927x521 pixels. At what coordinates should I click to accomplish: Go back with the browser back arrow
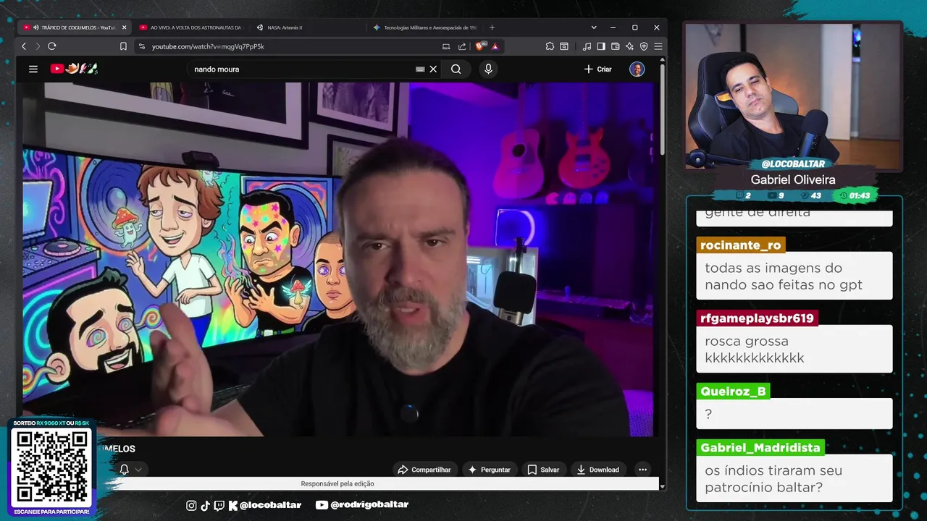pos(24,46)
